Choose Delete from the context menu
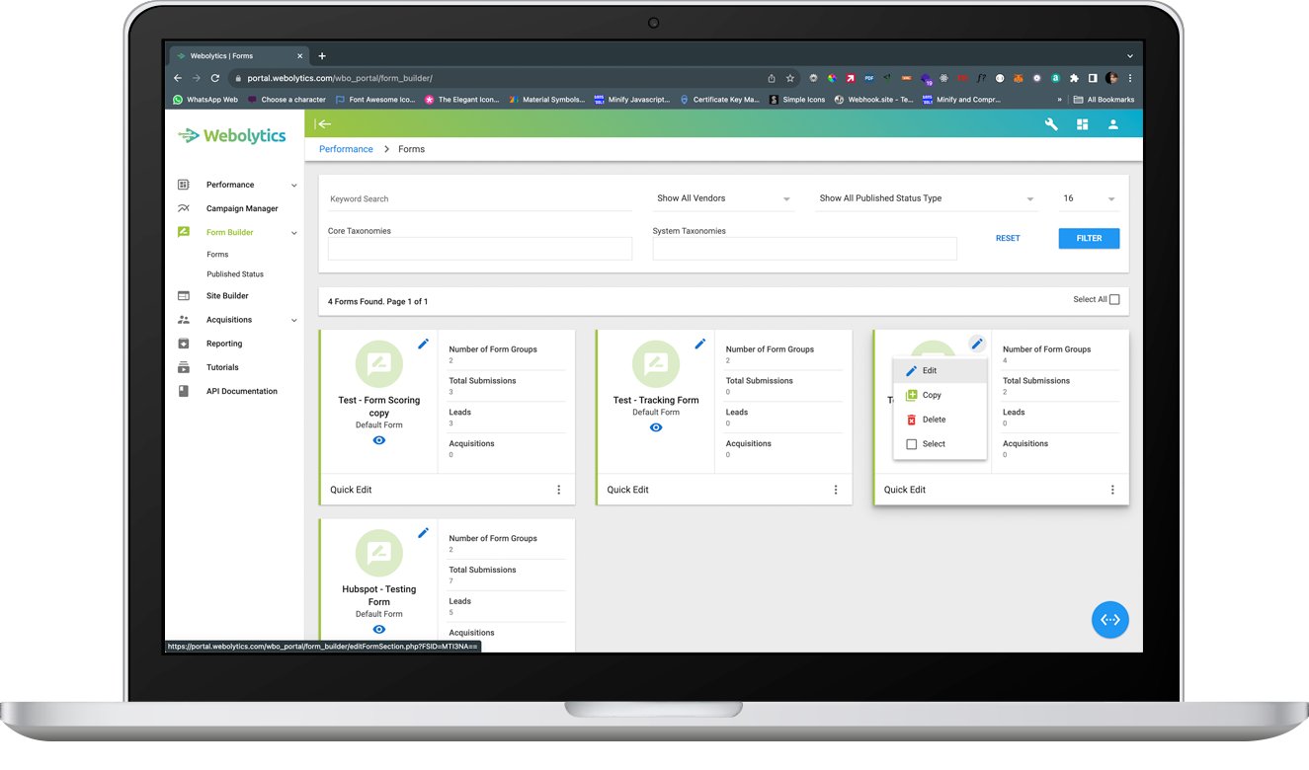 [x=934, y=420]
